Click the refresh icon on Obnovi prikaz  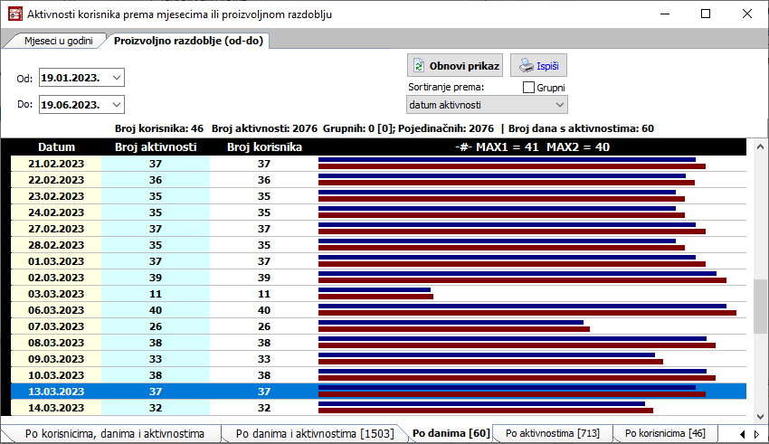(x=419, y=66)
